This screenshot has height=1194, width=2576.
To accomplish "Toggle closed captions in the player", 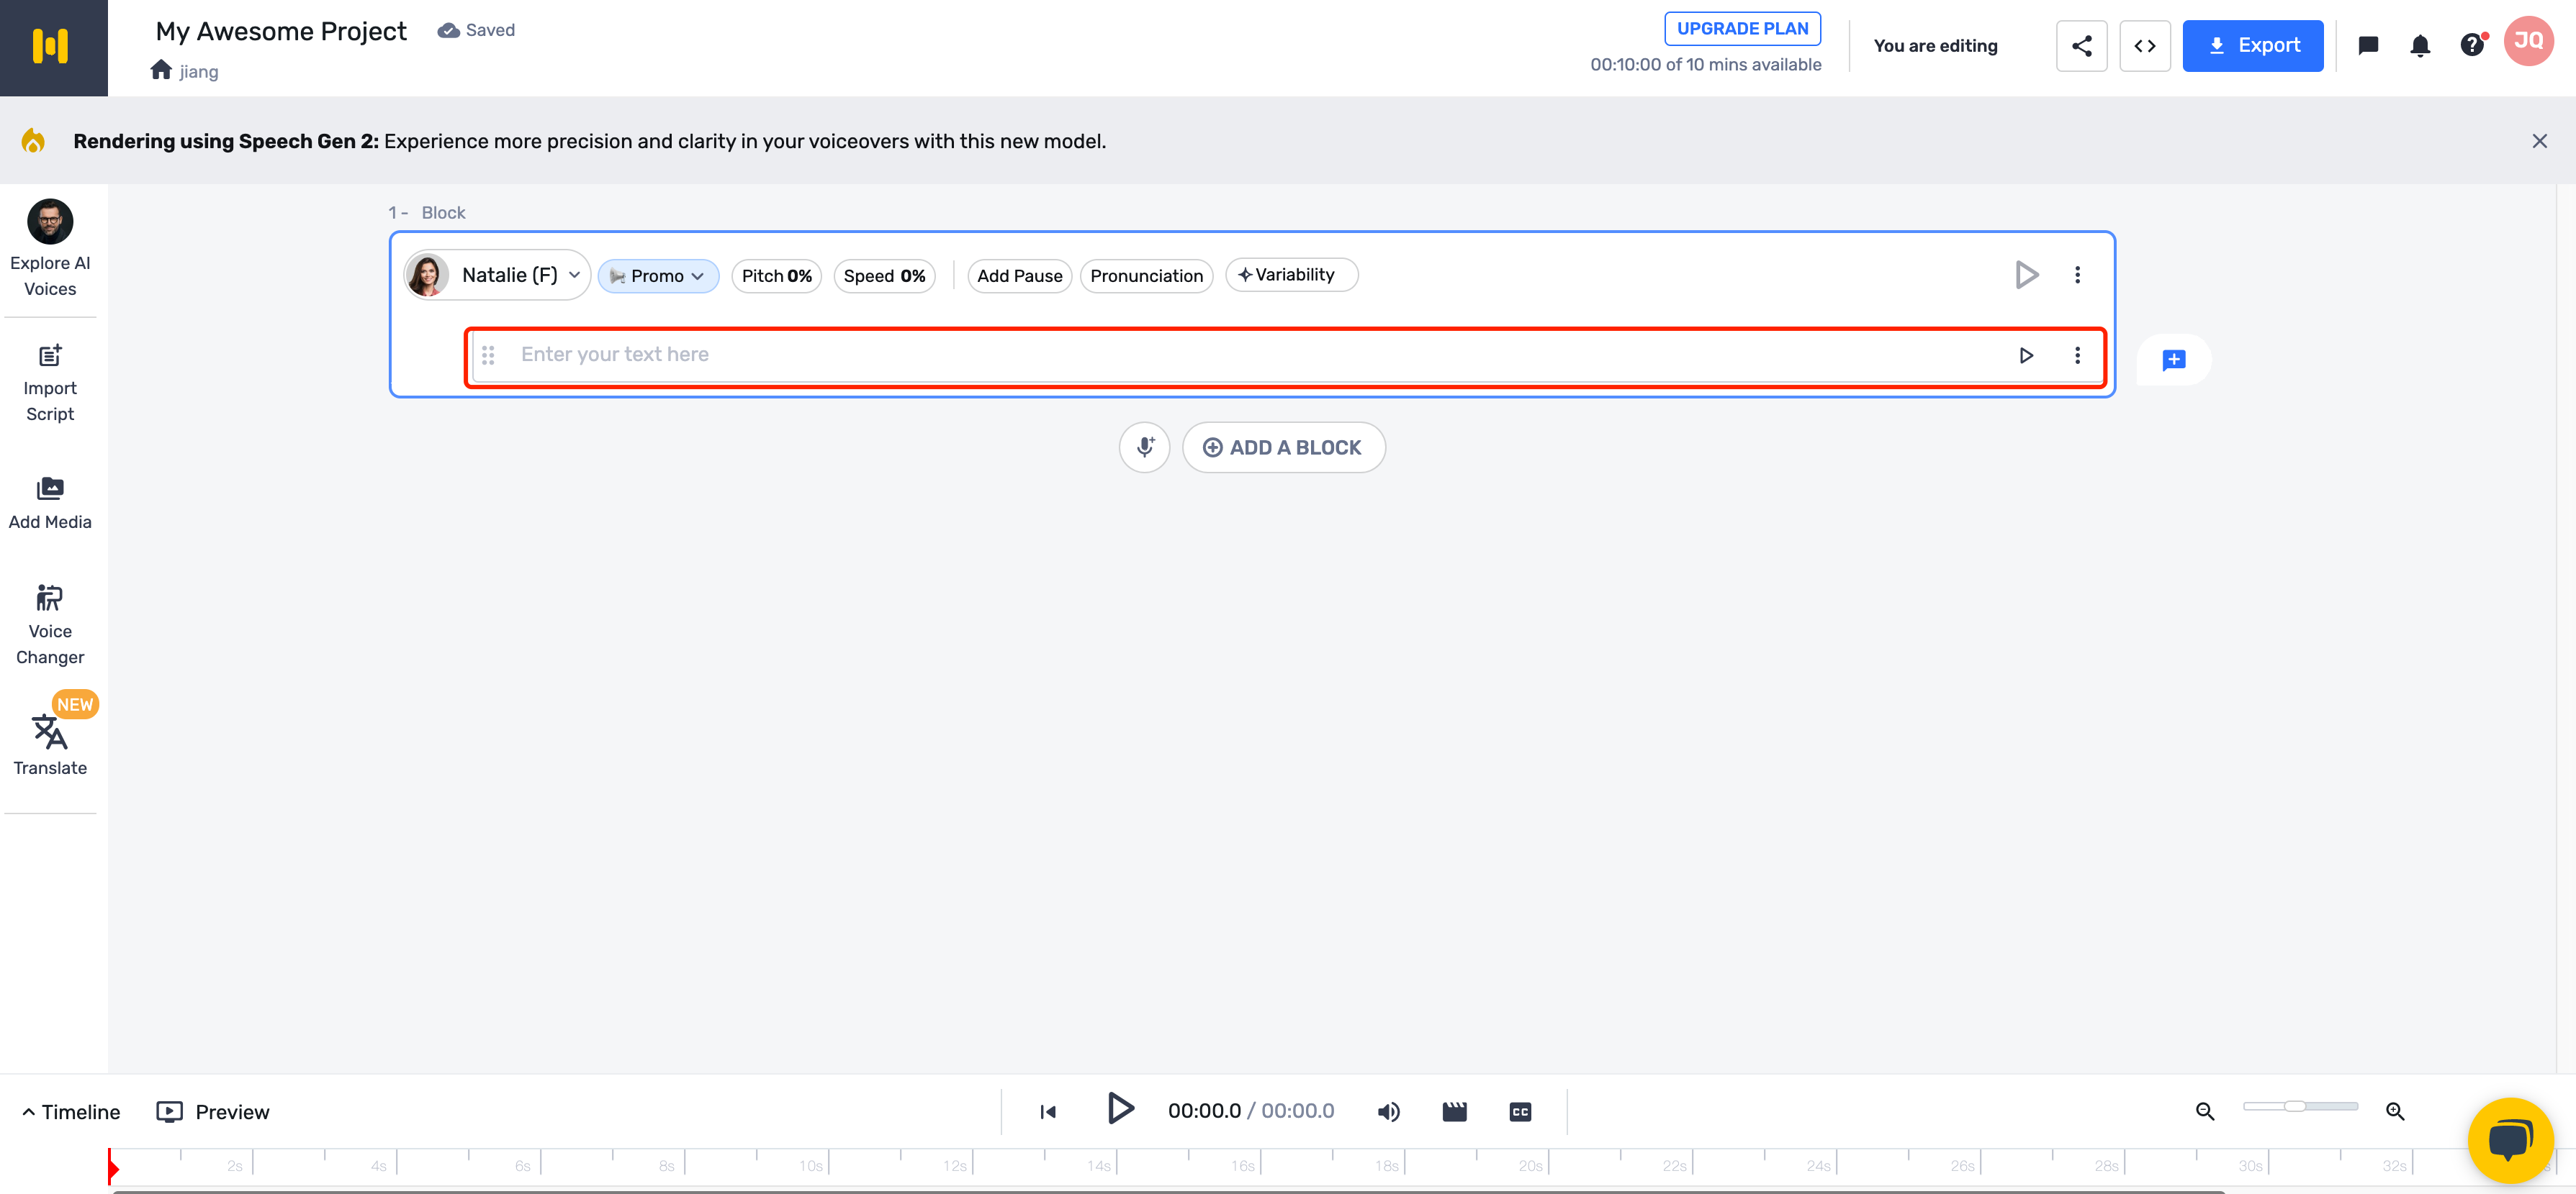I will [1520, 1111].
